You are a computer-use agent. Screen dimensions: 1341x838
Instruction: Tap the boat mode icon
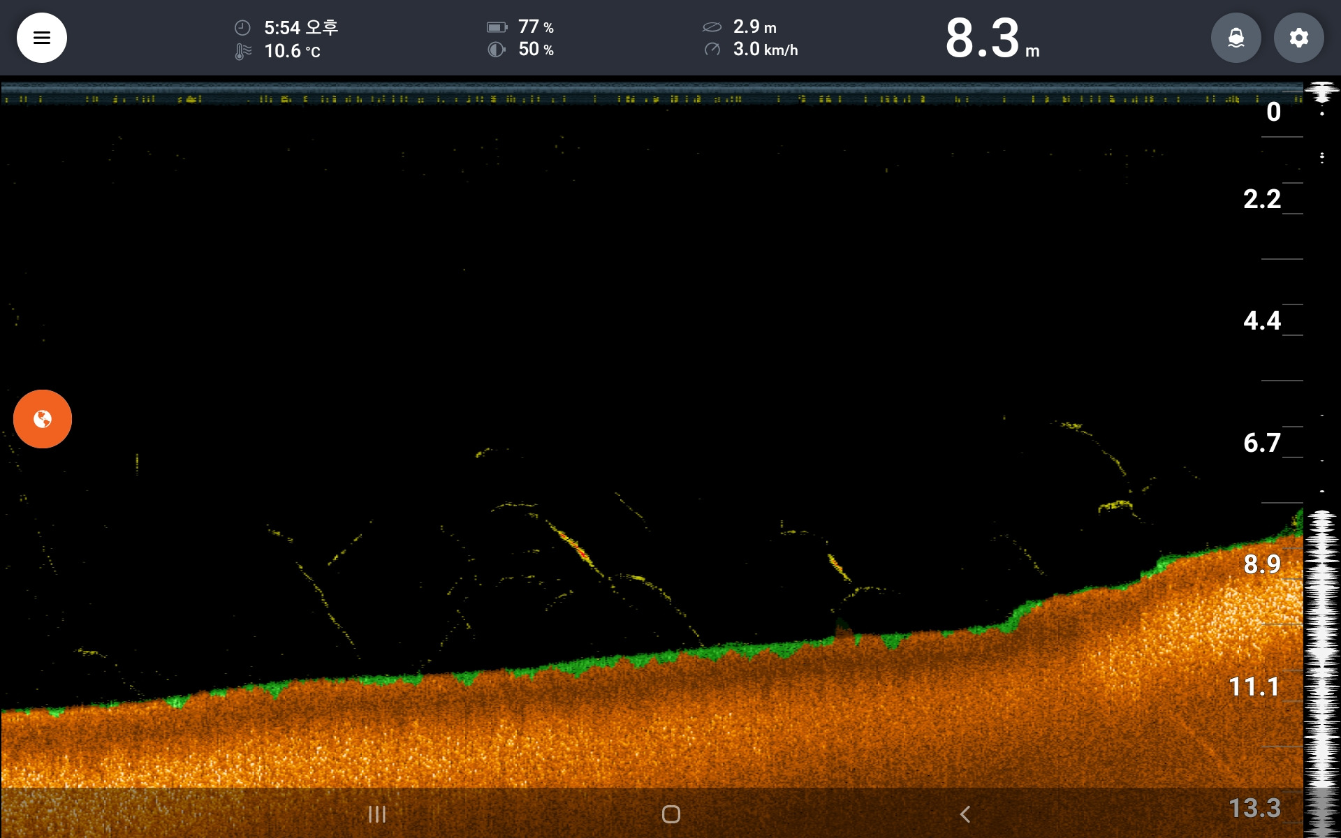pos(1236,38)
